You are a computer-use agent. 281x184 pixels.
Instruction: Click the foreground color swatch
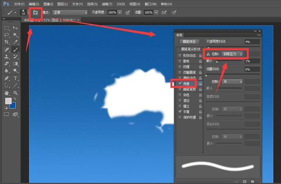click(x=8, y=101)
